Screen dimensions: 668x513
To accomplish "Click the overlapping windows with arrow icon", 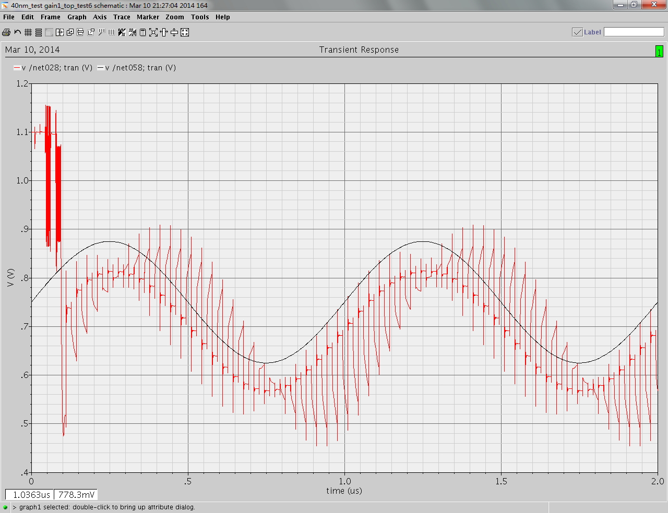I will click(x=70, y=32).
